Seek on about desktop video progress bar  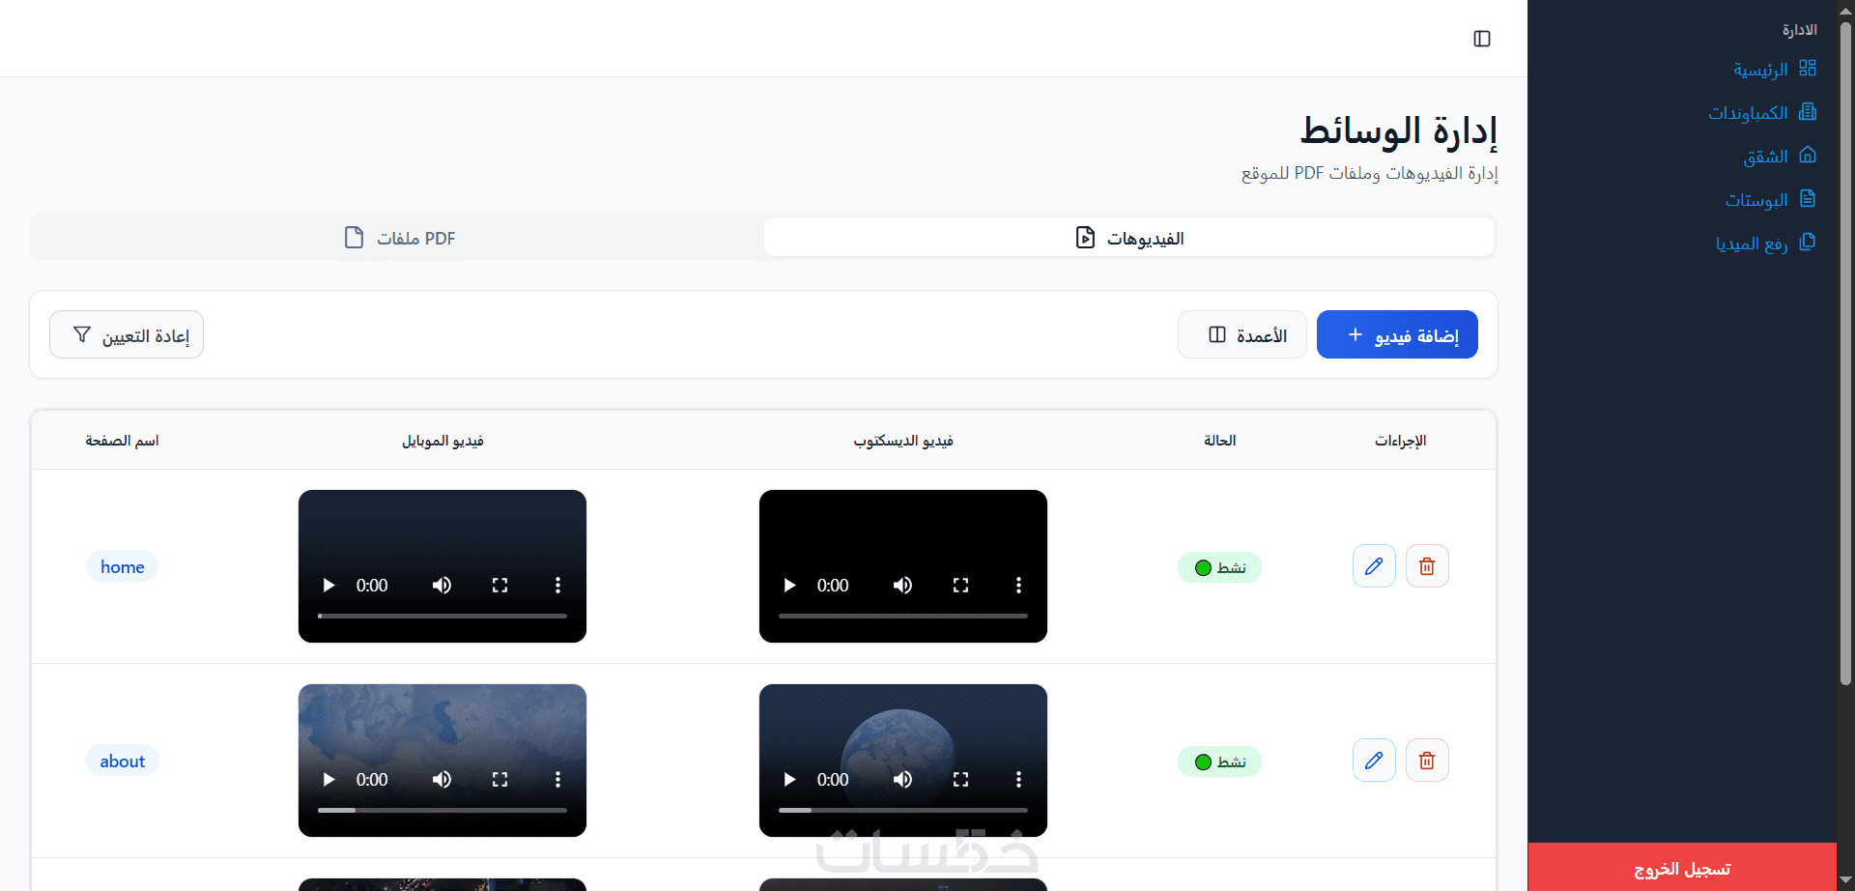(903, 810)
